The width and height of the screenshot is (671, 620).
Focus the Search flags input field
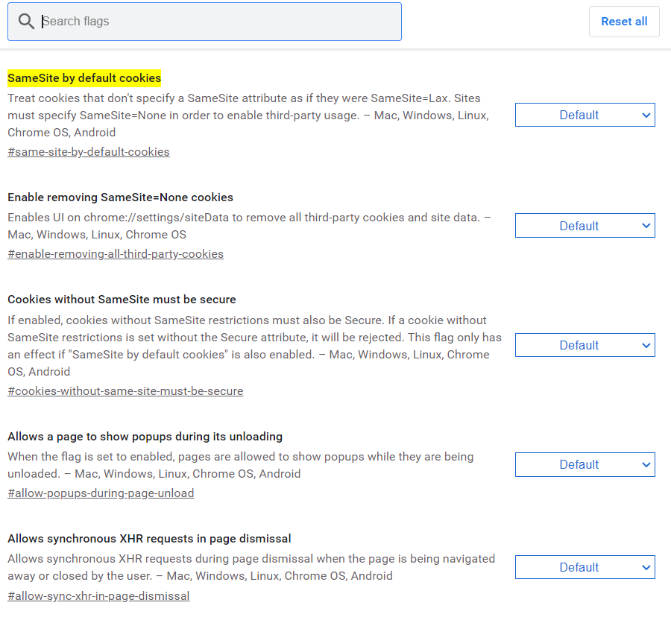click(x=204, y=22)
